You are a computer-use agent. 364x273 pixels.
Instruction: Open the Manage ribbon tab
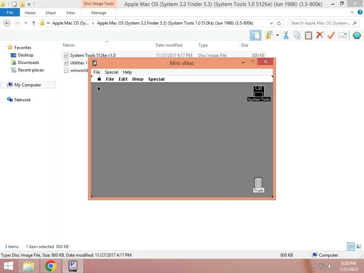click(x=99, y=13)
